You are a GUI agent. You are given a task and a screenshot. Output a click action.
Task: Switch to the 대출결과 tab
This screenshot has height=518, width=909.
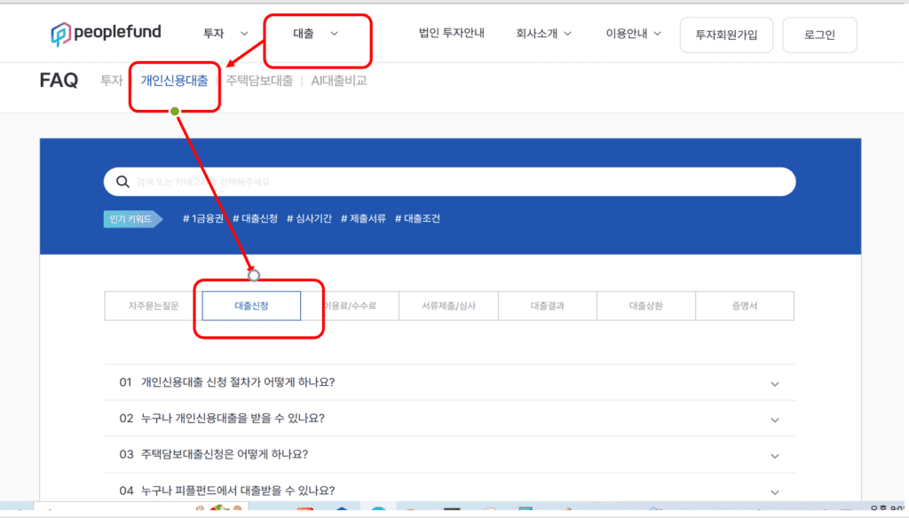coord(547,306)
